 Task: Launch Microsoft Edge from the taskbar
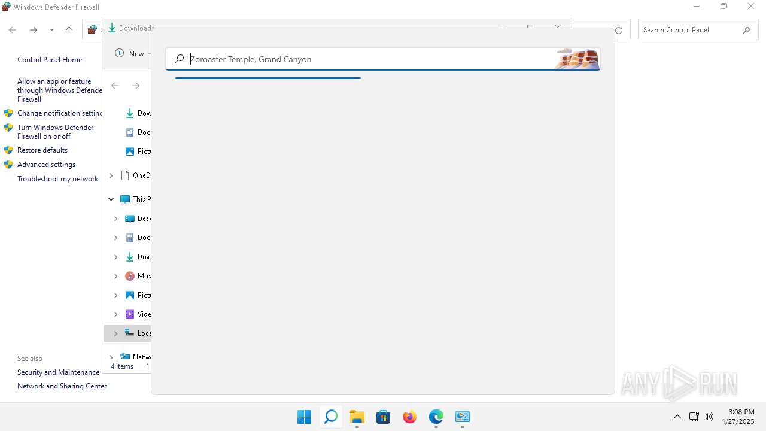click(x=436, y=417)
